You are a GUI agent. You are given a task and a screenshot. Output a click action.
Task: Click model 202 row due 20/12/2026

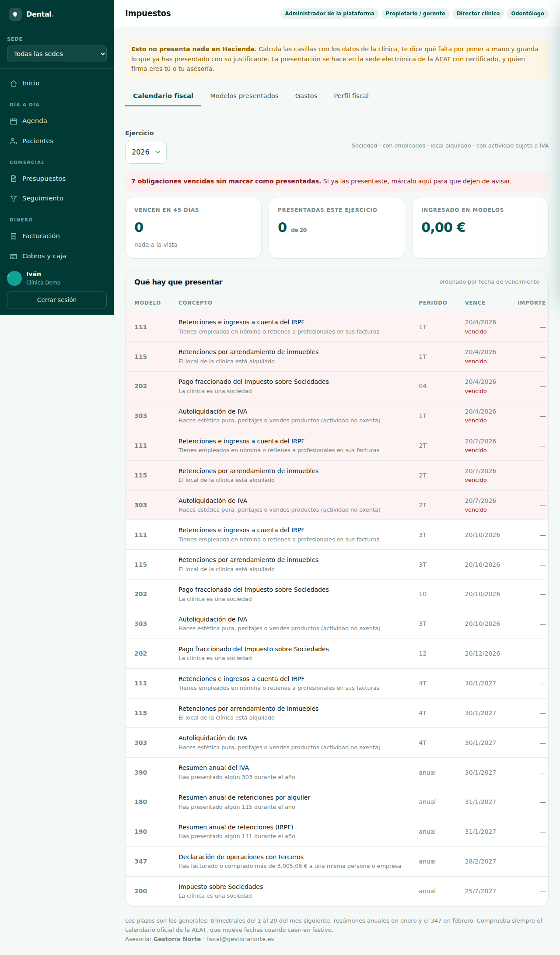(337, 653)
